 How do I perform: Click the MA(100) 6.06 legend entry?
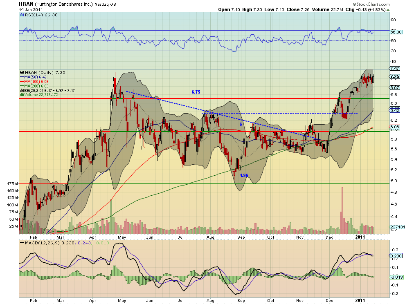[x=36, y=82]
